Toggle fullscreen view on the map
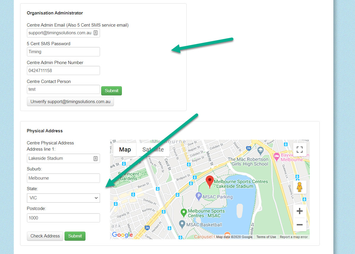This screenshot has width=355, height=254. [300, 149]
